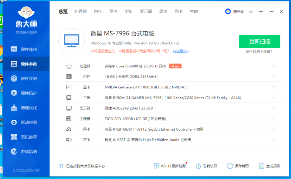Click the 网卡 network icon
The height and width of the screenshot is (179, 291).
click(69, 129)
